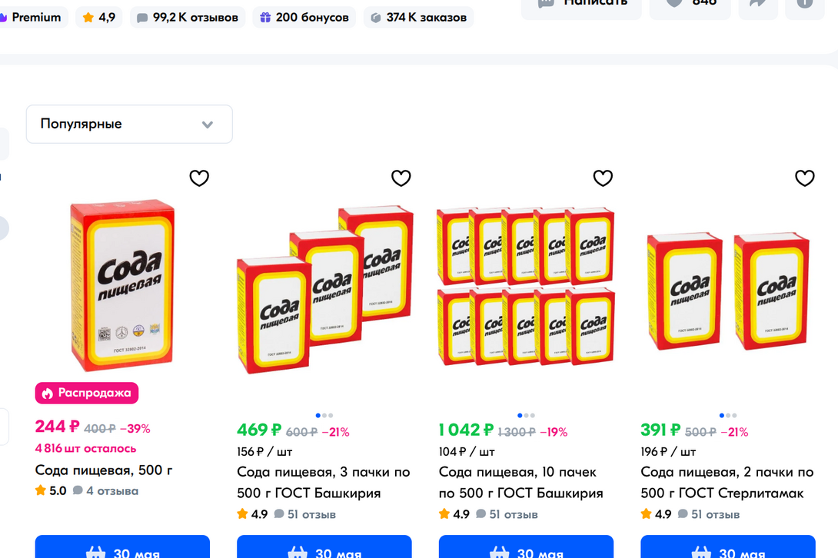
Task: Toggle heart on the 10-pack soda product
Action: [x=603, y=178]
